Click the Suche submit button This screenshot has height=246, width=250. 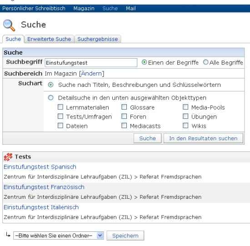click(147, 138)
